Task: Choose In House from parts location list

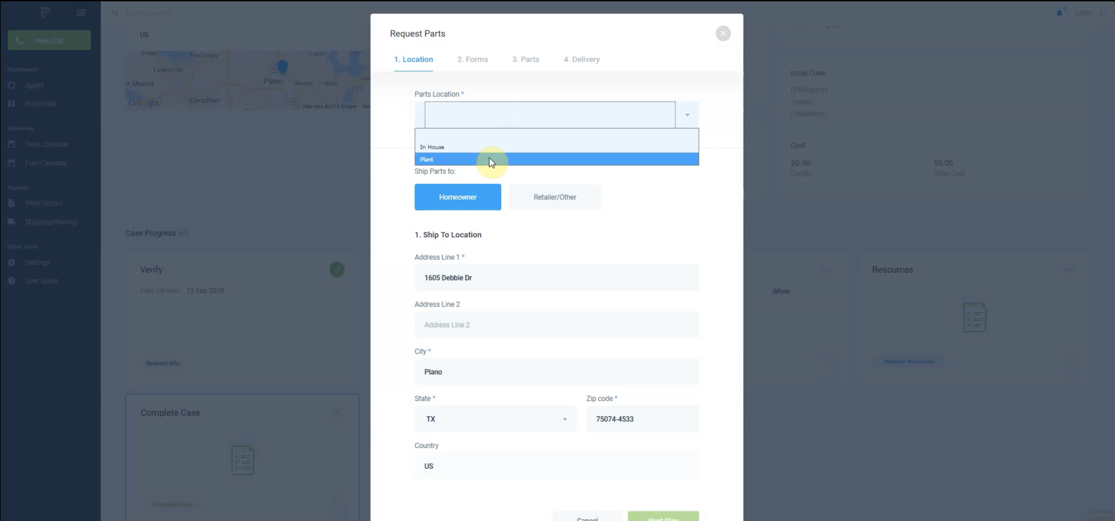Action: point(557,147)
